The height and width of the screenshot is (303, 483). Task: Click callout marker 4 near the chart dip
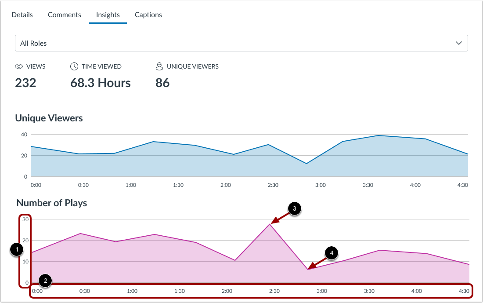331,253
